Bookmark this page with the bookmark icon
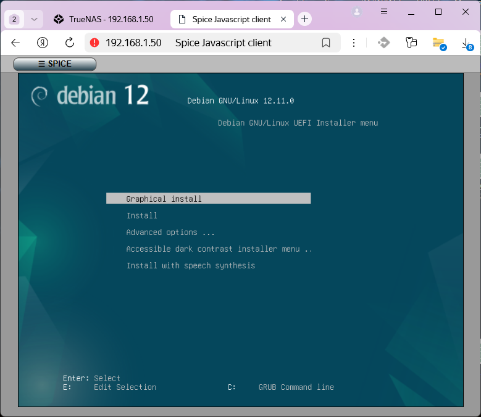Image resolution: width=481 pixels, height=417 pixels. (x=326, y=43)
